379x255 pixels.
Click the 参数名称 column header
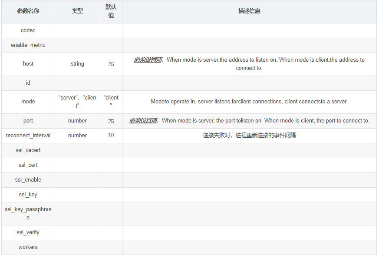coord(28,11)
